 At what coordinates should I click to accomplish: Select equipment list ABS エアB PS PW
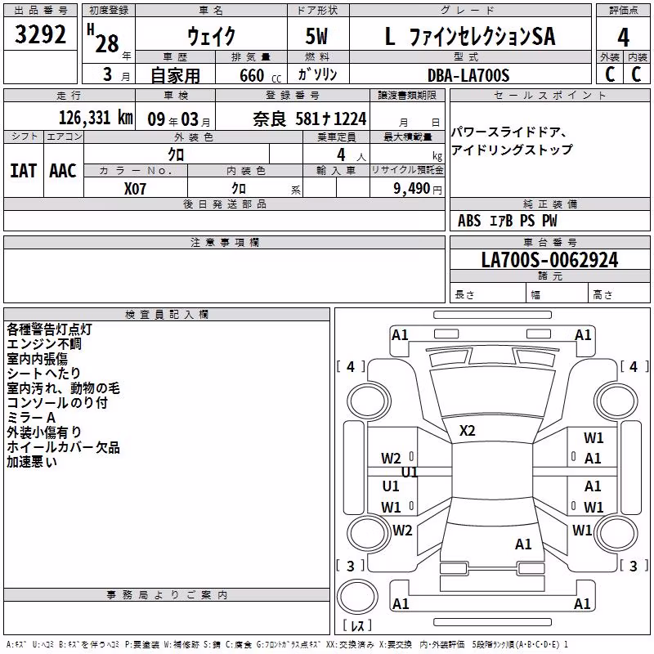coord(507,221)
